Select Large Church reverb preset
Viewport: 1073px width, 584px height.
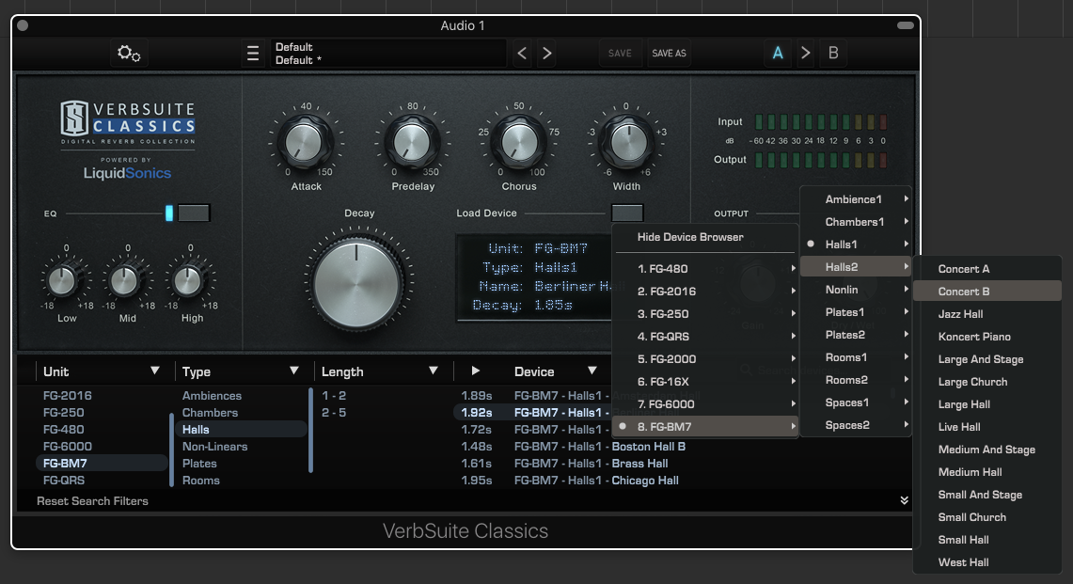[987, 382]
